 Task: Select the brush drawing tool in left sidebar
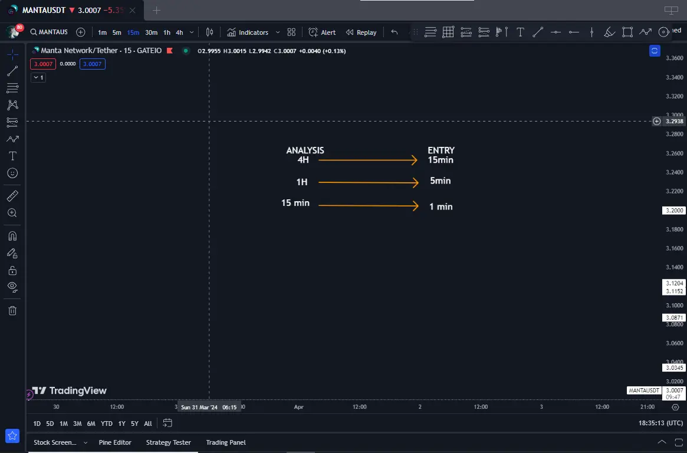pos(12,139)
